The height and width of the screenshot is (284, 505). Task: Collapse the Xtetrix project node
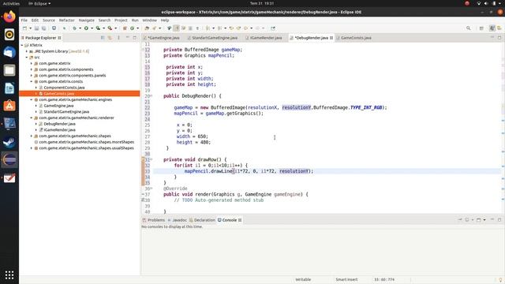tap(22, 45)
